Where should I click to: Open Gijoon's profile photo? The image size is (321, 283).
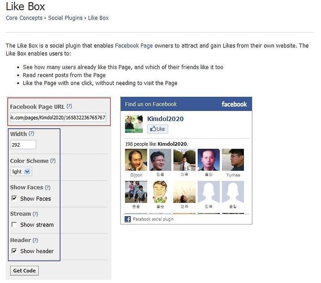tap(136, 160)
